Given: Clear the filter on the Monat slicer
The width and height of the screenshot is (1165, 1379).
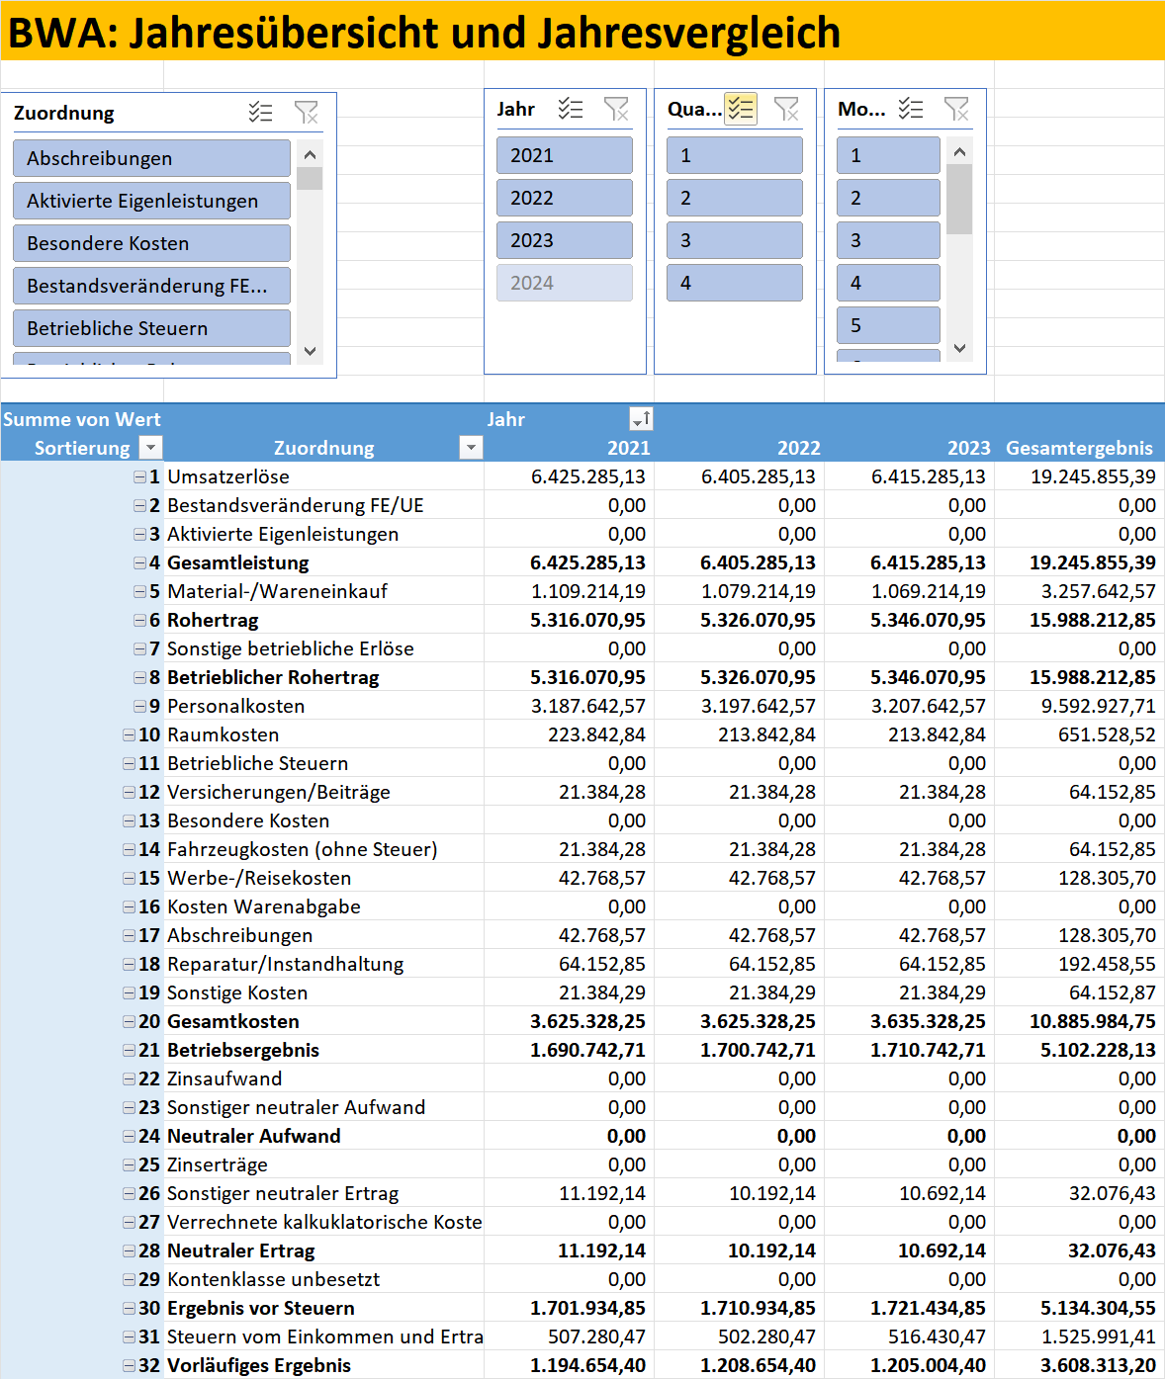Looking at the screenshot, I should [x=956, y=109].
